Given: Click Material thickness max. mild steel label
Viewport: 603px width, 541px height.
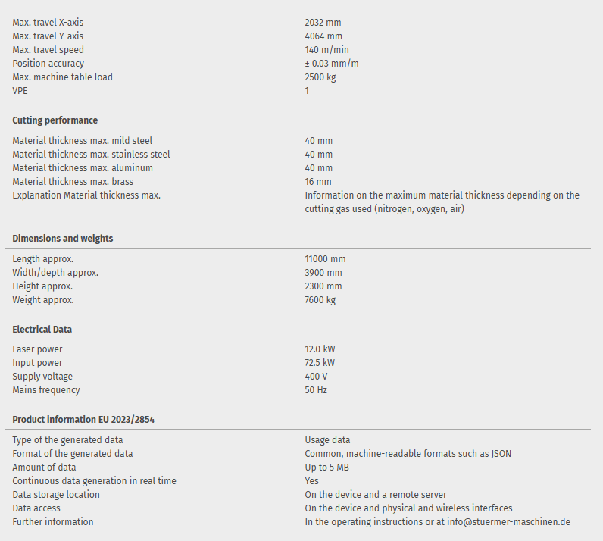Looking at the screenshot, I should coord(82,141).
